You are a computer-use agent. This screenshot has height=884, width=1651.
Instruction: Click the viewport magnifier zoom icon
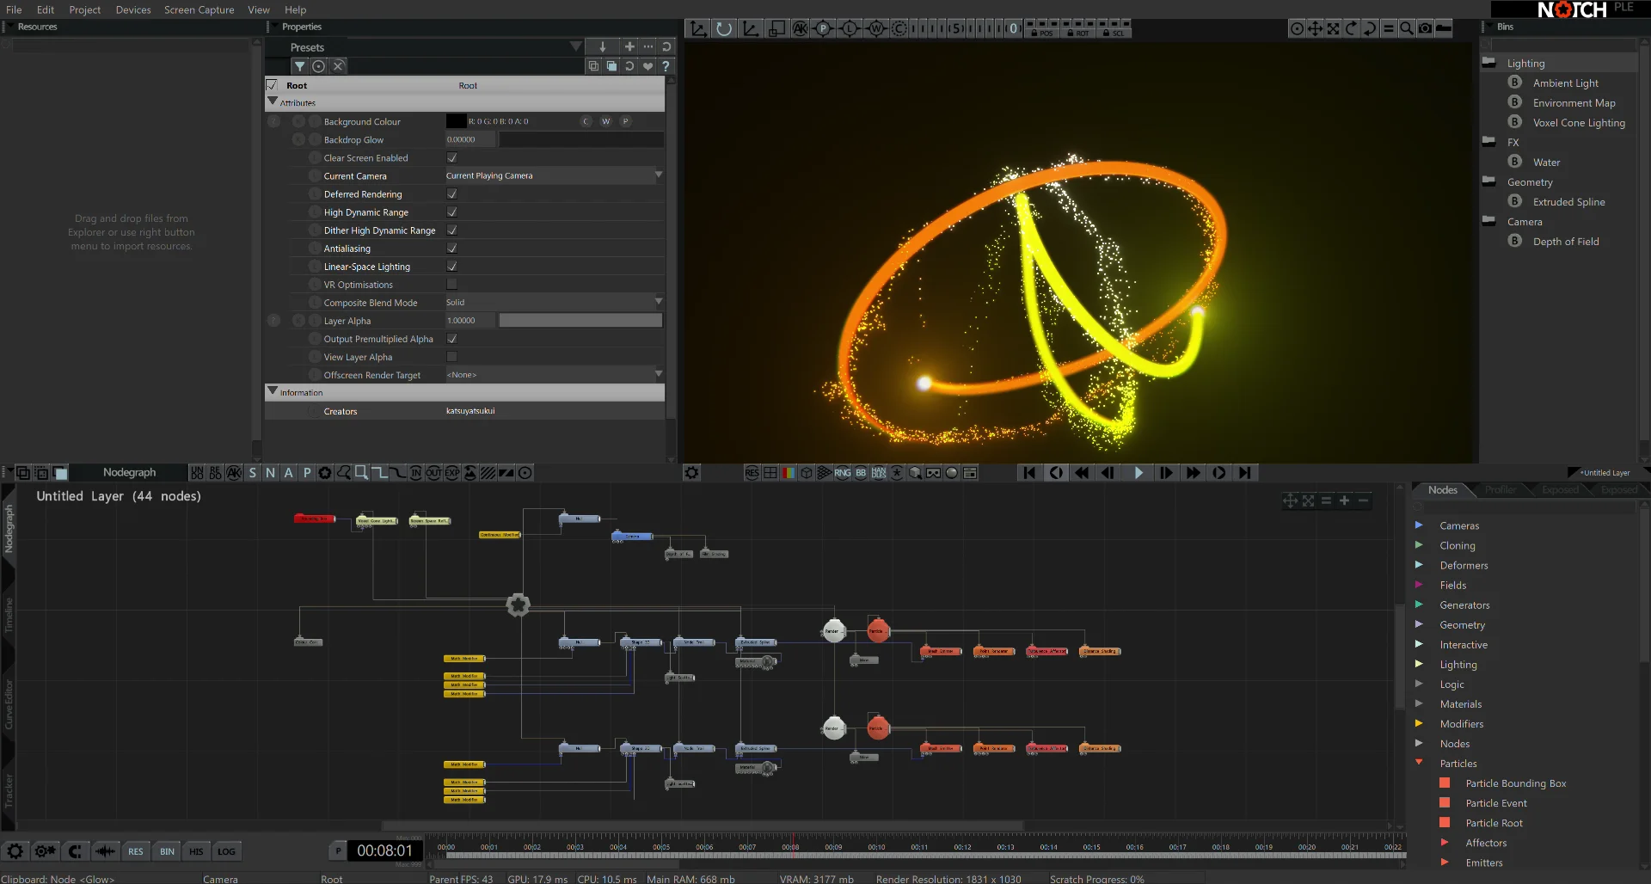click(x=1406, y=28)
